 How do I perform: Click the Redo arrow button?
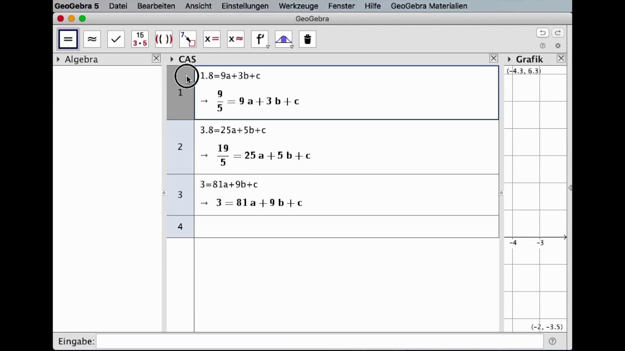click(558, 33)
